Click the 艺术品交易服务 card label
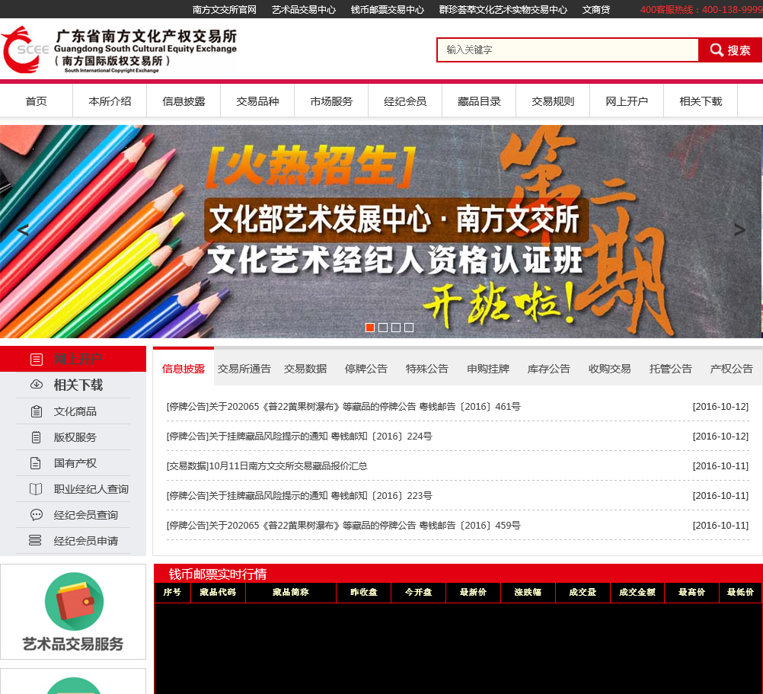763x694 pixels. 73,644
